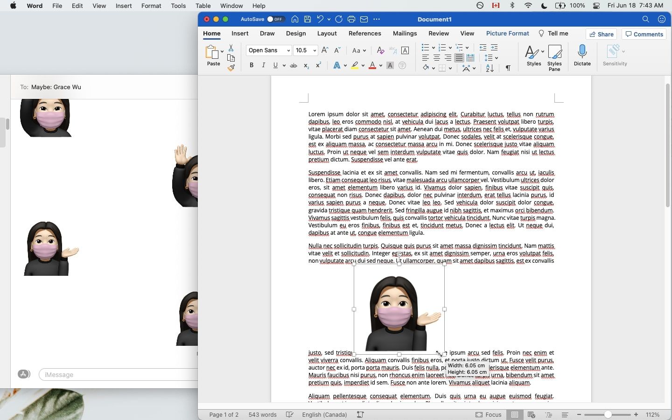Apply text highlight color
Screen dimensions: 672x420
point(356,65)
